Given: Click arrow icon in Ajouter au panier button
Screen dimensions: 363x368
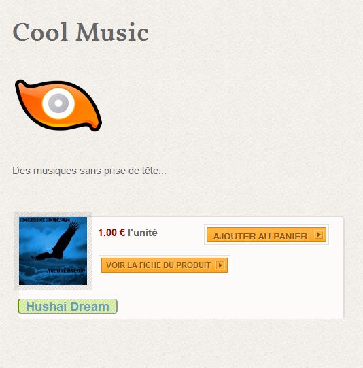Looking at the screenshot, I should pos(319,235).
